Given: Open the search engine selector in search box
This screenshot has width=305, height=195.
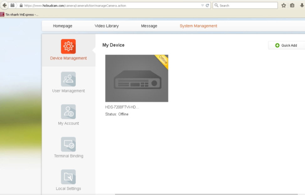Looking at the screenshot, I should (x=216, y=5).
